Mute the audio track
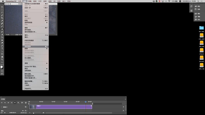Screen dimensions: 205x115 coord(23,111)
